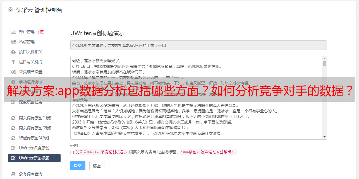Viewport: 359px width, 179px height.
Task: Open 账户管理 bar chart icon
Action: coord(13,32)
